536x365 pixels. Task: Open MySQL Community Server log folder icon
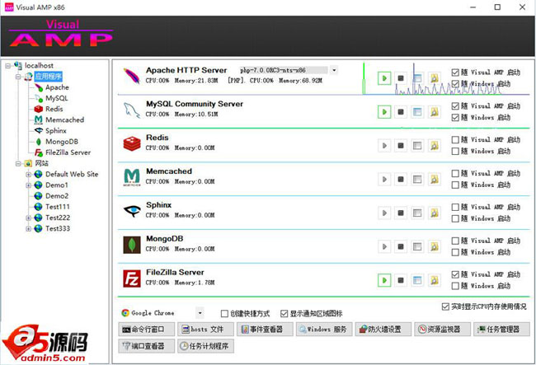[434, 112]
